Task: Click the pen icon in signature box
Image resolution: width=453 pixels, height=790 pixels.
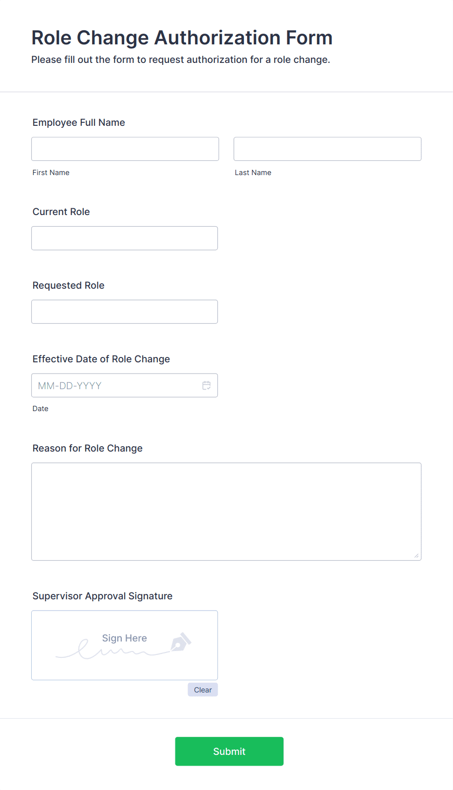Action: pos(181,642)
